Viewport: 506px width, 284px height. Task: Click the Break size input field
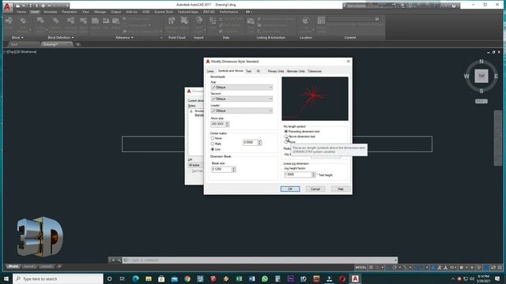[221, 169]
